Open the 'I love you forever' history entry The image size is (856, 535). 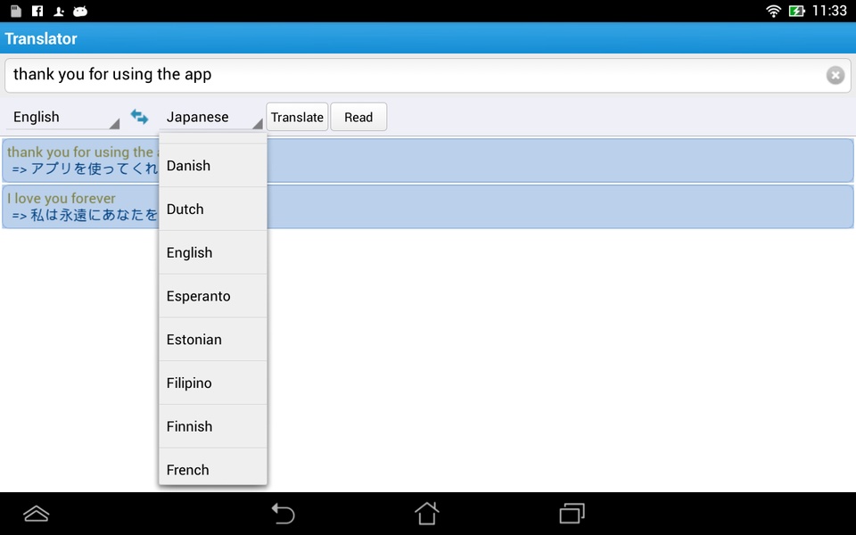[428, 206]
